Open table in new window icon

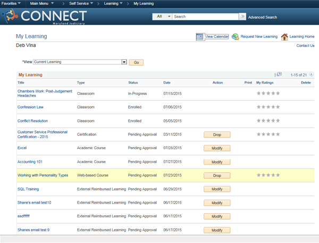(x=279, y=75)
